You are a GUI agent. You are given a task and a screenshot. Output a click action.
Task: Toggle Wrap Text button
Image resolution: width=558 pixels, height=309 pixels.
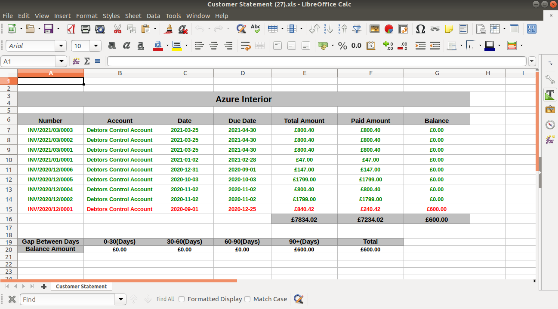(x=246, y=46)
